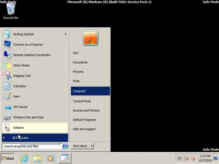Open Windows Explorer from the taskbar
The image size is (219, 164).
point(37,159)
